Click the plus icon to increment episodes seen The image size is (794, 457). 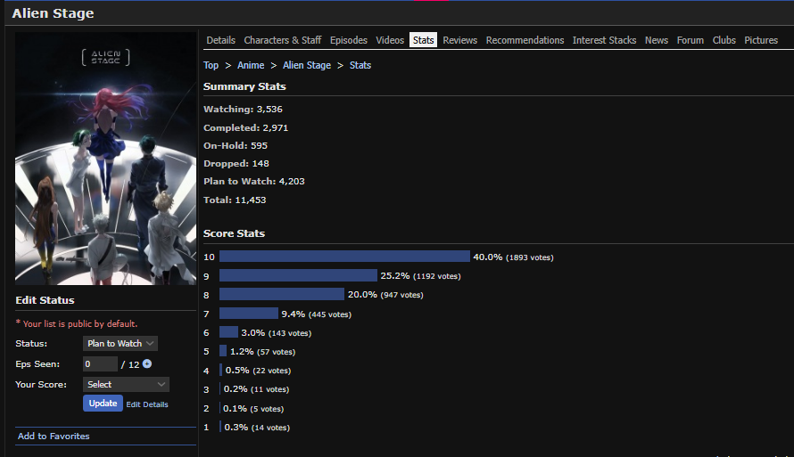[147, 363]
